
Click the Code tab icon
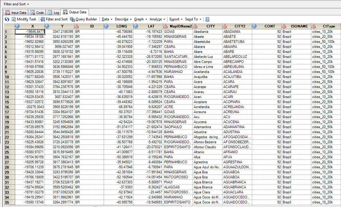tap(32, 13)
